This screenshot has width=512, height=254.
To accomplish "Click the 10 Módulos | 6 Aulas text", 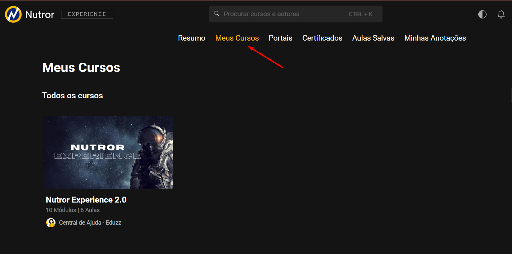I will click(73, 210).
